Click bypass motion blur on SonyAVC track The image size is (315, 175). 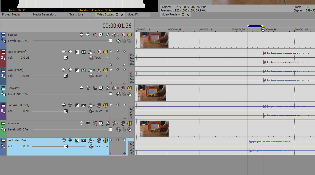(95, 88)
